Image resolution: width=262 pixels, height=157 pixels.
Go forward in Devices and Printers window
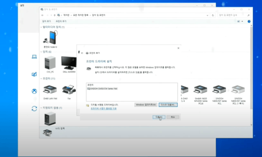click(47, 15)
